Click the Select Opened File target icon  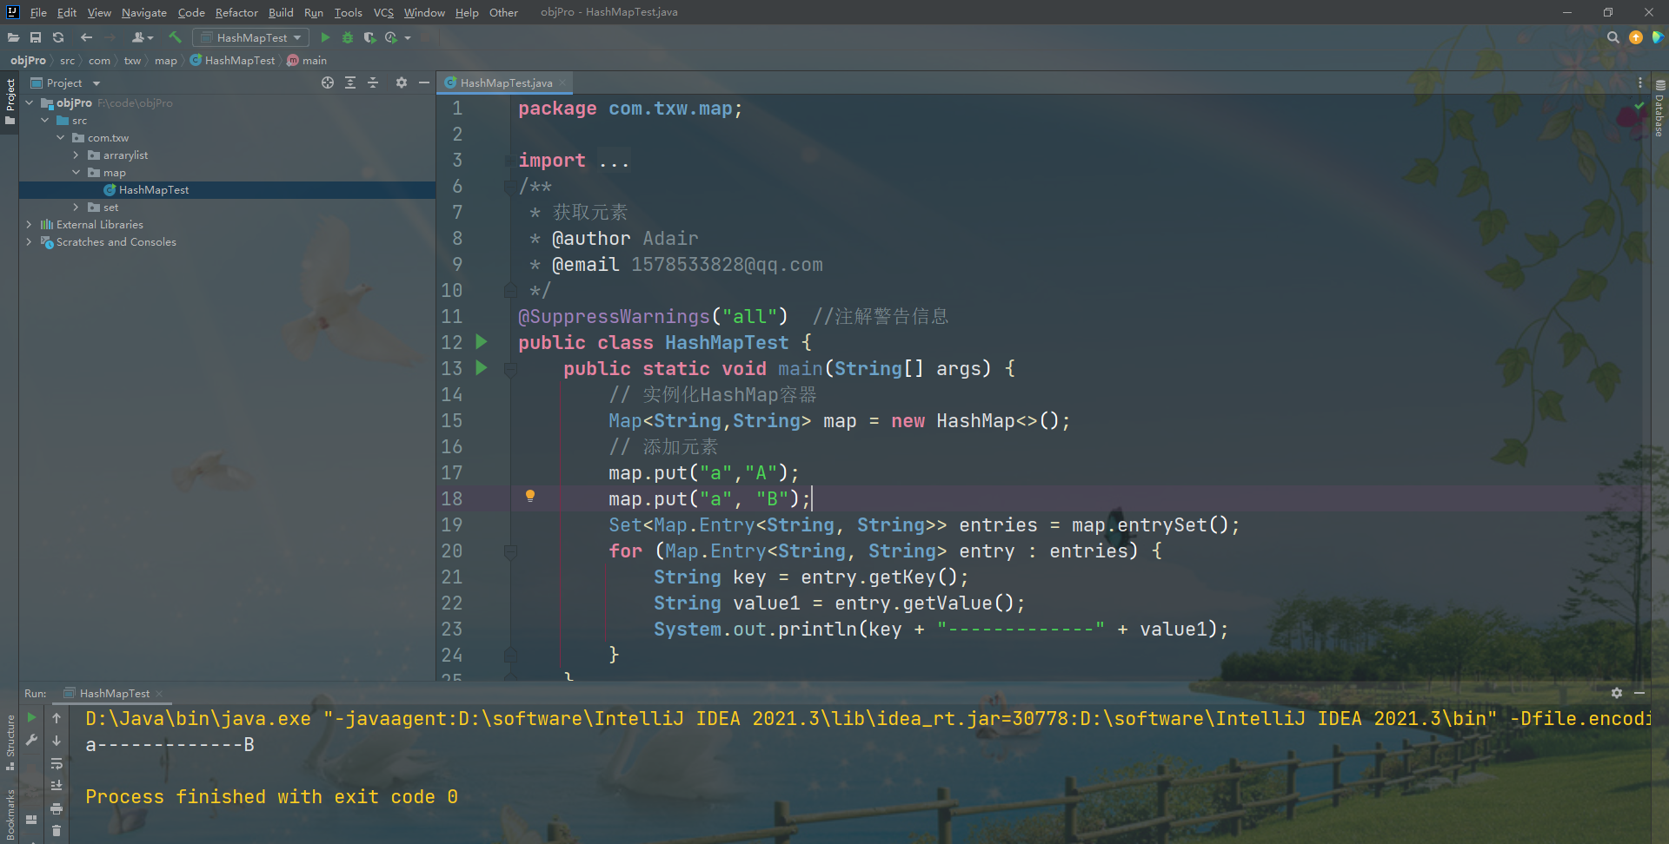pos(328,82)
